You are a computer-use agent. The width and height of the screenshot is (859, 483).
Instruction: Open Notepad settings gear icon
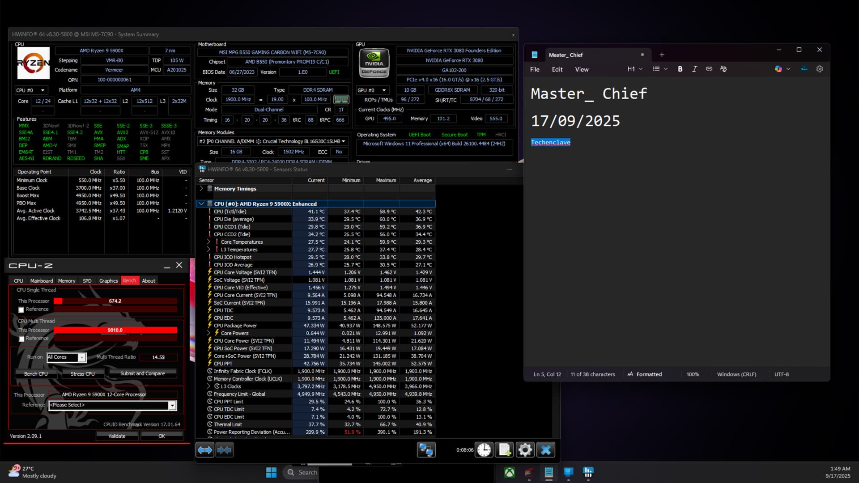click(820, 69)
